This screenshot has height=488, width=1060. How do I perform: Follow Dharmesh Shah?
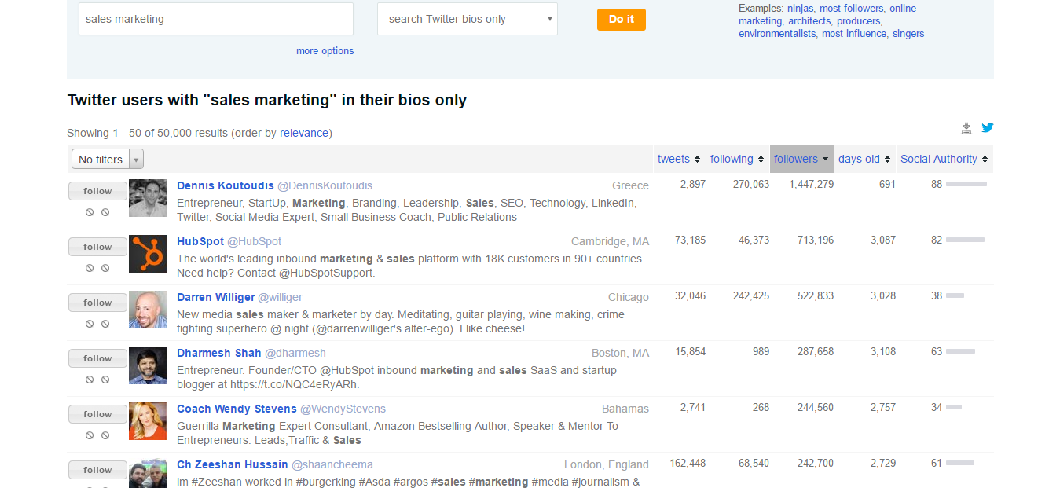click(97, 358)
